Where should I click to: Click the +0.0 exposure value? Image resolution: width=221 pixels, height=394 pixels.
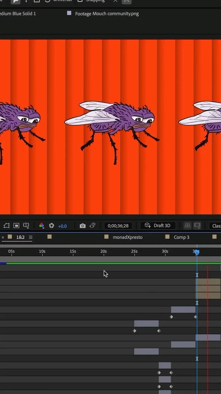coord(62,226)
